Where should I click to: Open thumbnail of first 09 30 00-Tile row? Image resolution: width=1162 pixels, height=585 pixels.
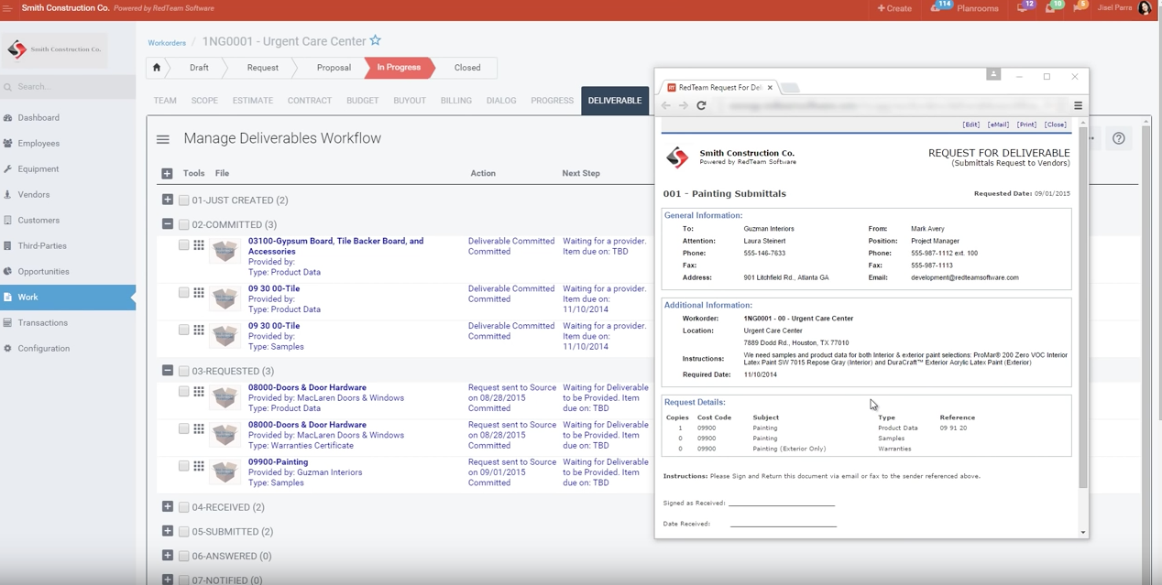225,298
